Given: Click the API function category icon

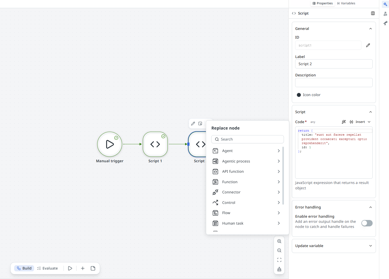Looking at the screenshot, I should coord(215,171).
